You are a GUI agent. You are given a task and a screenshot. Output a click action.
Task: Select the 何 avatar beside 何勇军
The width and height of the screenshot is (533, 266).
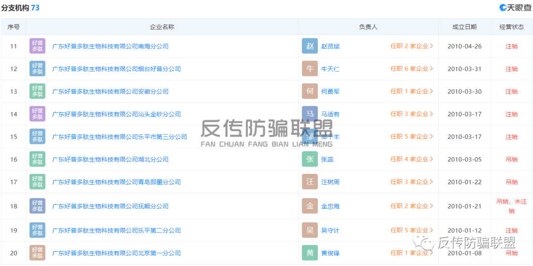[310, 92]
